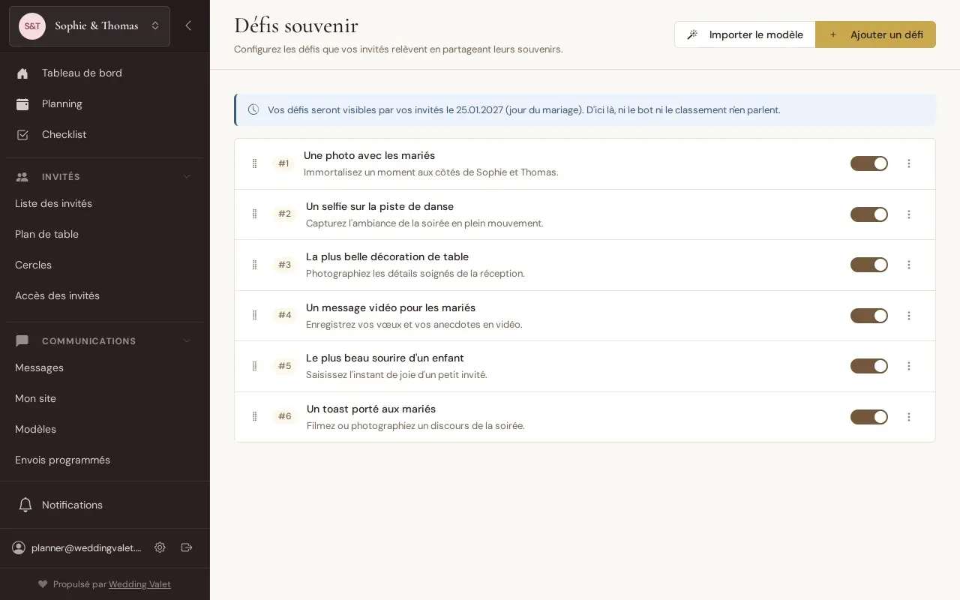
Task: Open the Sophie & Thomas wedding switcher
Action: [90, 26]
